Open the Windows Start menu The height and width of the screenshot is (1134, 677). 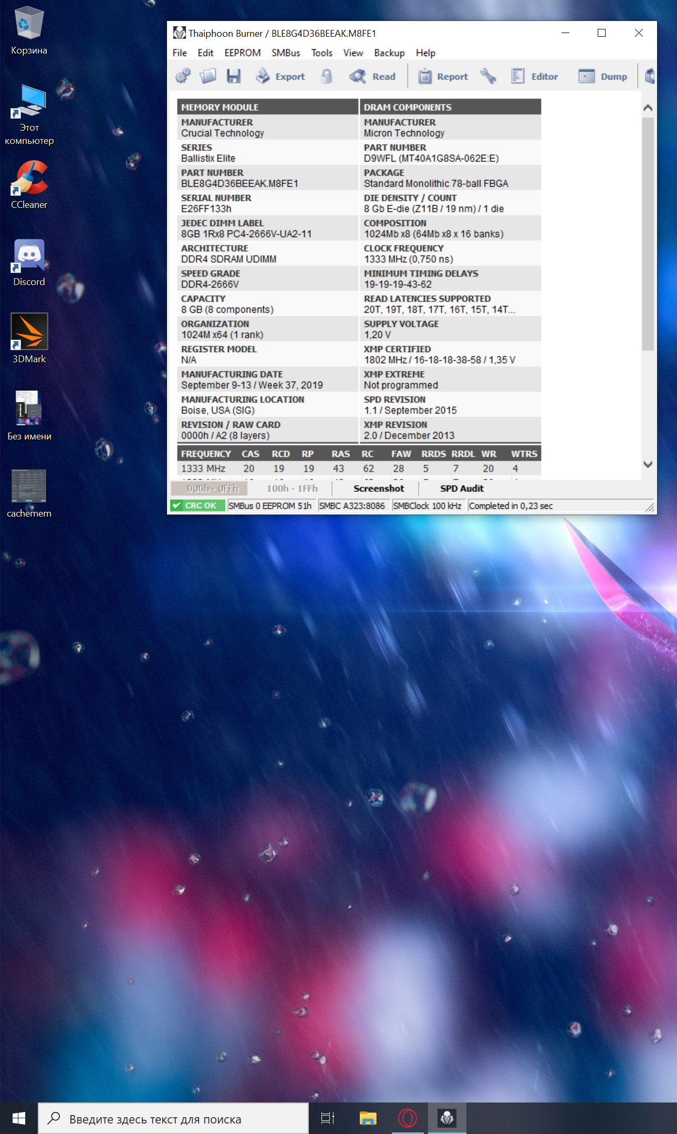pyautogui.click(x=19, y=1118)
